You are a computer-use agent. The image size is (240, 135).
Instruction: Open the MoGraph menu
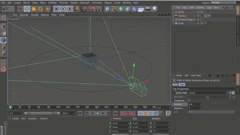click(x=85, y=3)
